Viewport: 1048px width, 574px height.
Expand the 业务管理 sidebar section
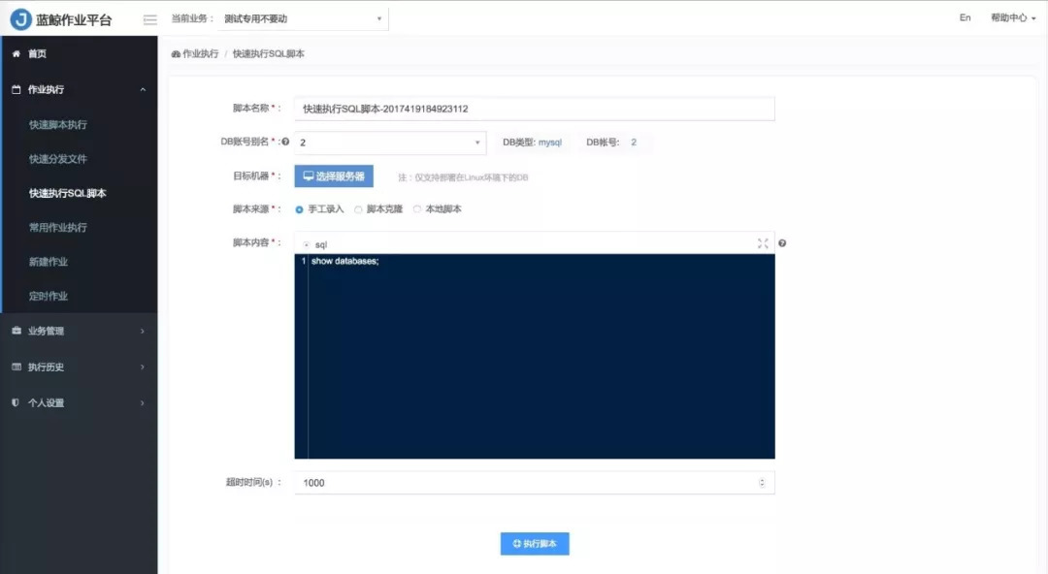tap(143, 331)
